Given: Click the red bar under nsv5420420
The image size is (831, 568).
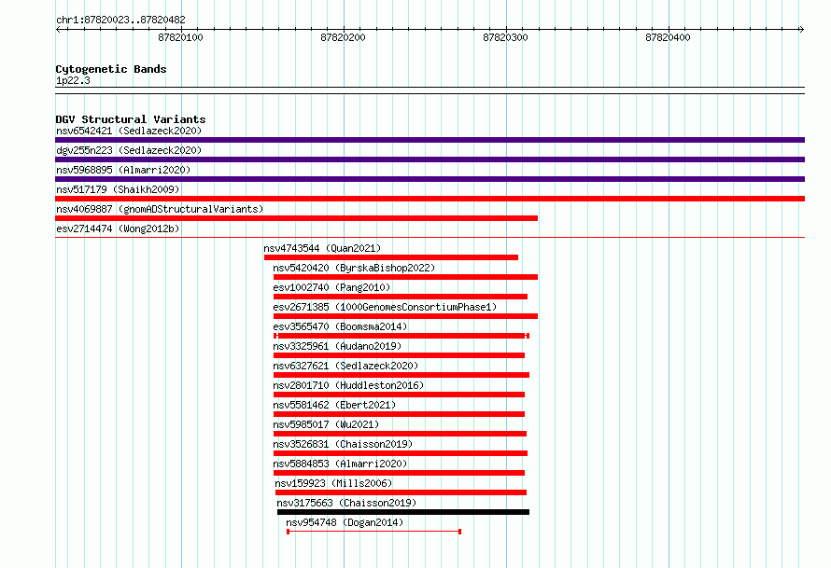Looking at the screenshot, I should [x=405, y=277].
